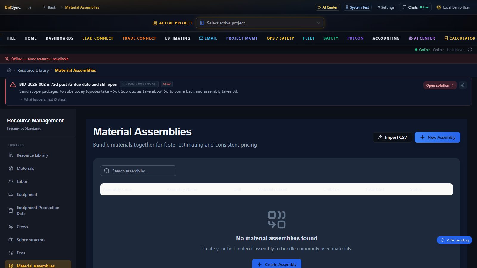Click the home icon in the breadcrumb
The image size is (477, 268).
(x=9, y=70)
